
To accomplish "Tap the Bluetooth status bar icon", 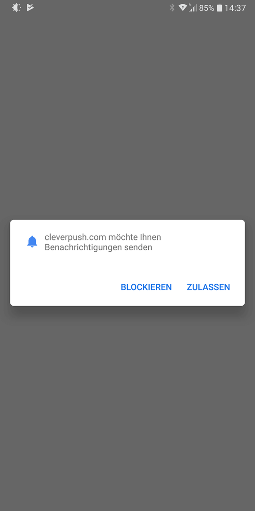I will 172,8.
